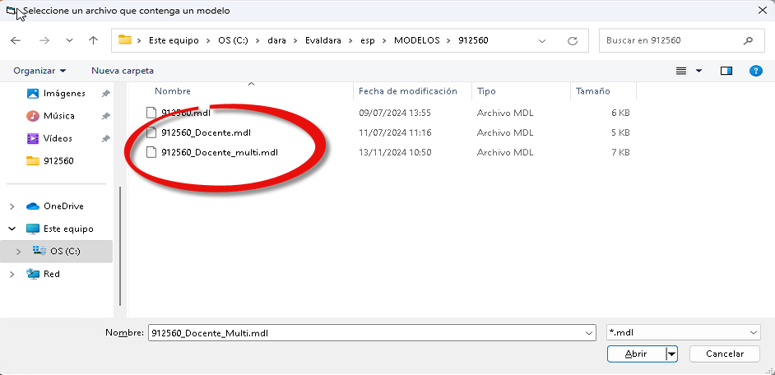Expand the OS (C:) drive node
The width and height of the screenshot is (775, 375).
pos(18,252)
